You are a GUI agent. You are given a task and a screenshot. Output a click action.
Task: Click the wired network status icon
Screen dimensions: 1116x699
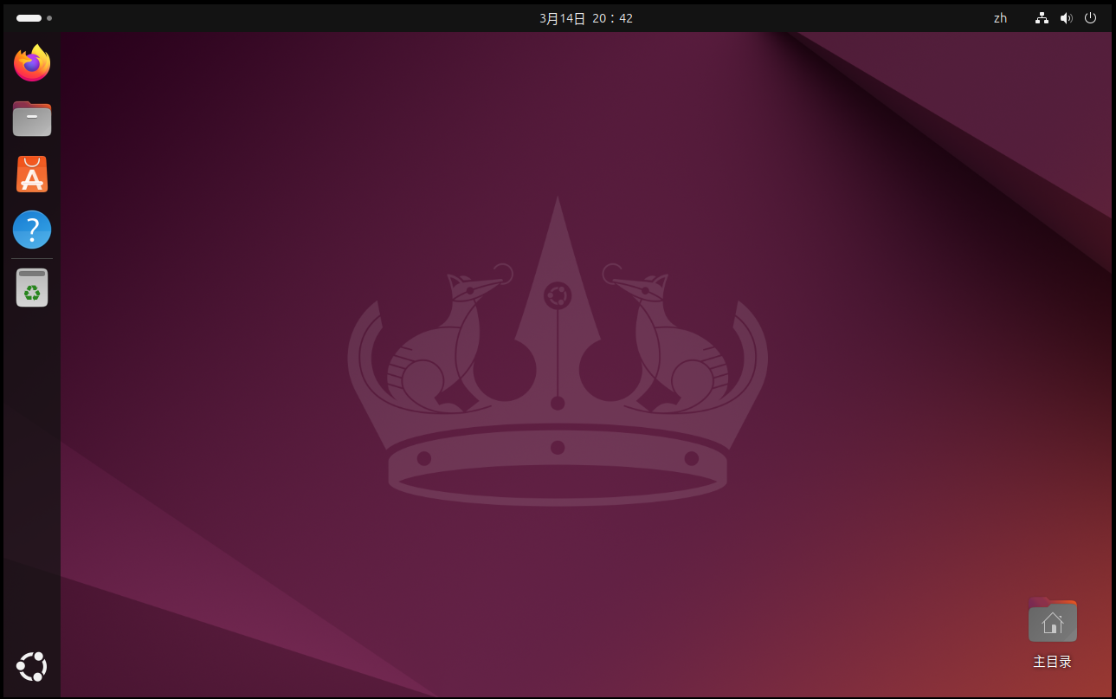coord(1042,18)
